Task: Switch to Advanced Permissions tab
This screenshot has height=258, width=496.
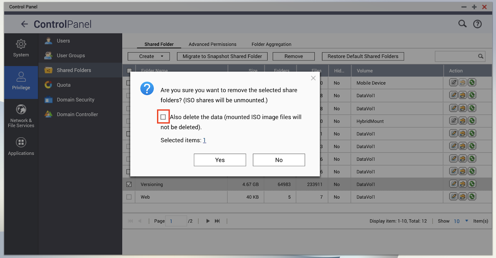Action: coord(212,44)
